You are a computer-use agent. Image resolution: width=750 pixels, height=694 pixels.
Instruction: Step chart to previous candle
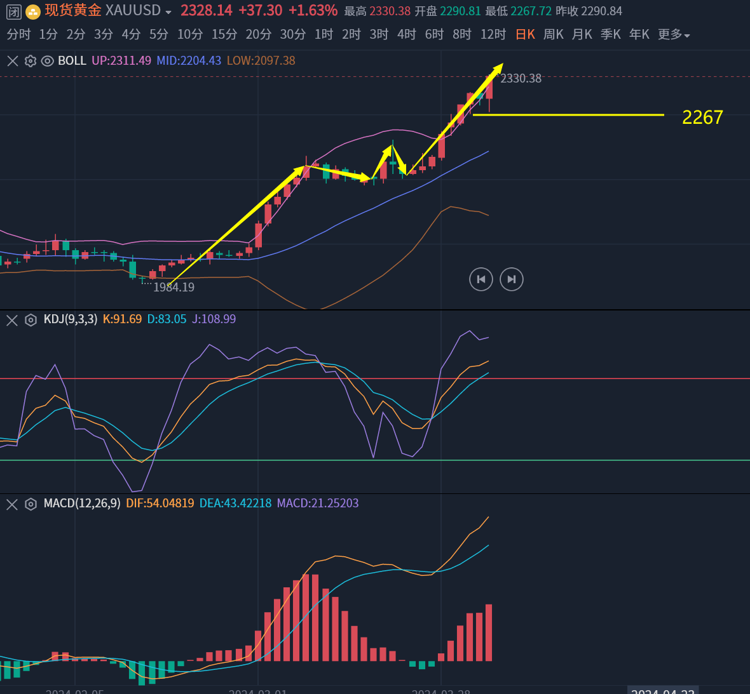(x=481, y=279)
